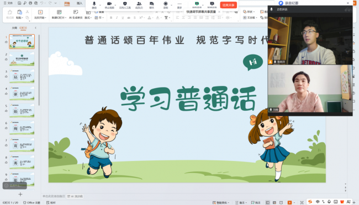Image resolution: width=359 pixels, height=205 pixels.
Task: Mute microphone in meeting toolbar
Action: coord(94,5)
